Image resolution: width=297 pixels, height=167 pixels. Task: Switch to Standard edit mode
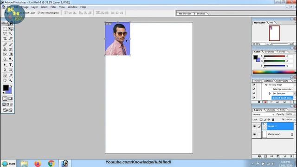[x=5, y=98]
